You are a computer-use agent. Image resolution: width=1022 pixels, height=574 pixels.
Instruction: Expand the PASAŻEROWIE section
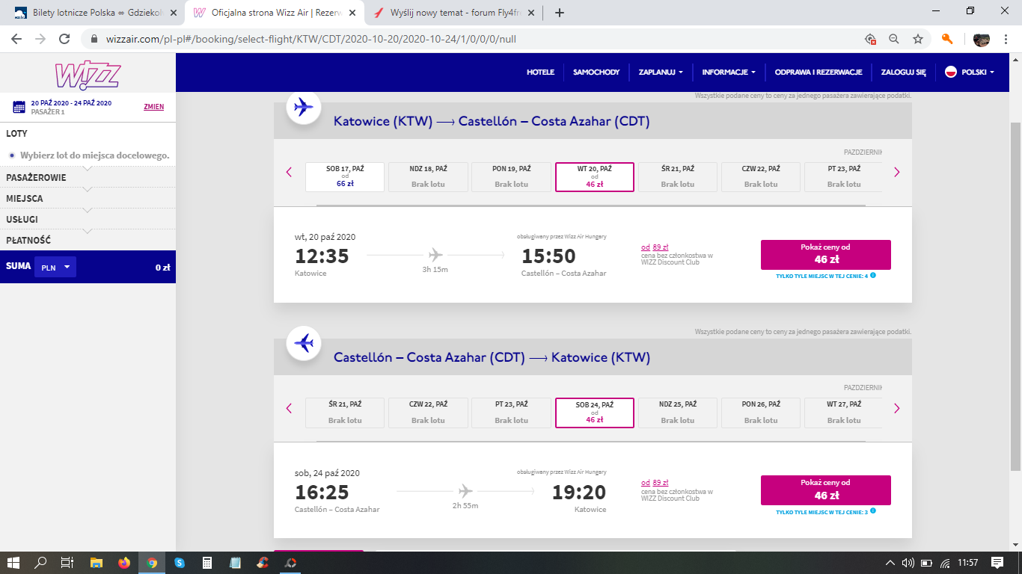coord(88,177)
